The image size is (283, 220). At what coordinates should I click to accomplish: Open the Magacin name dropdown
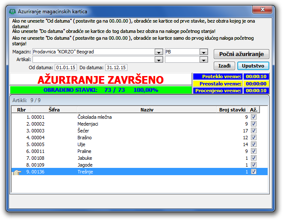click(159, 52)
